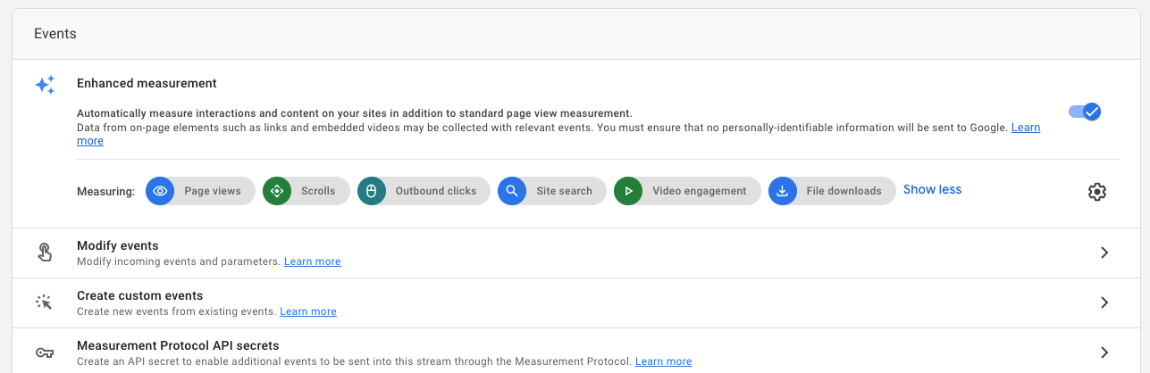
Task: Click the Enhanced measurement sparkle icon
Action: click(45, 86)
